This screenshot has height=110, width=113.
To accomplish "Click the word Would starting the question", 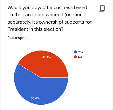I will (x=14, y=7).
